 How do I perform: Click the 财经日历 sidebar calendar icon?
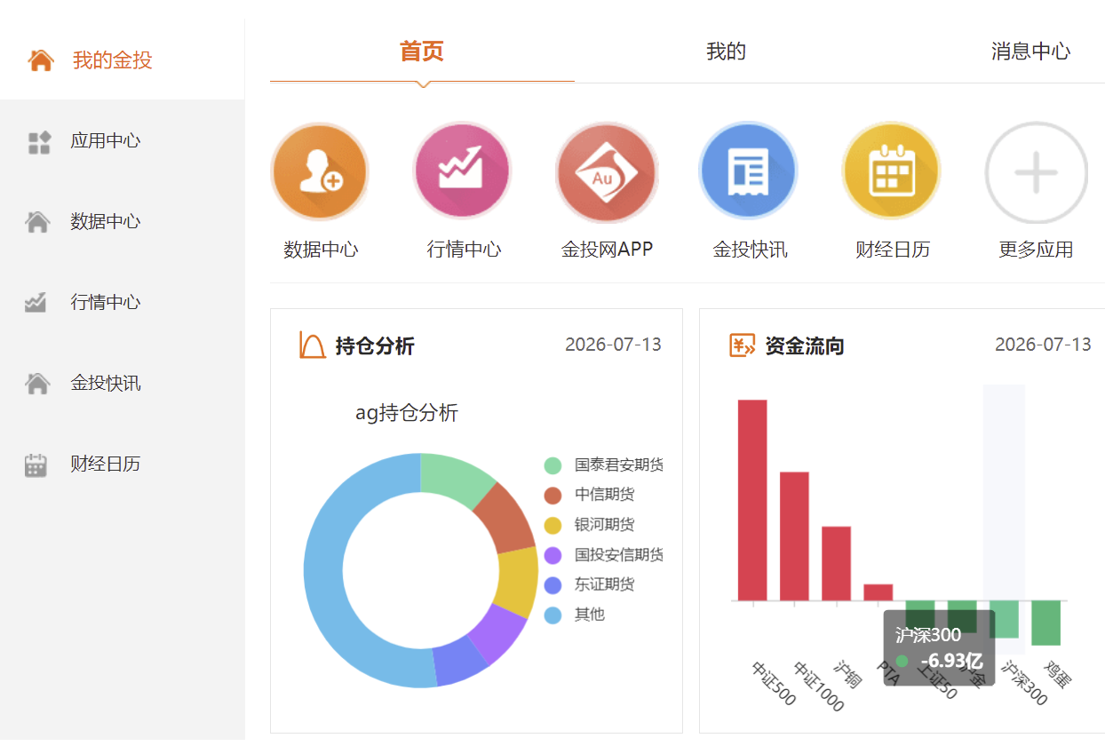(36, 464)
